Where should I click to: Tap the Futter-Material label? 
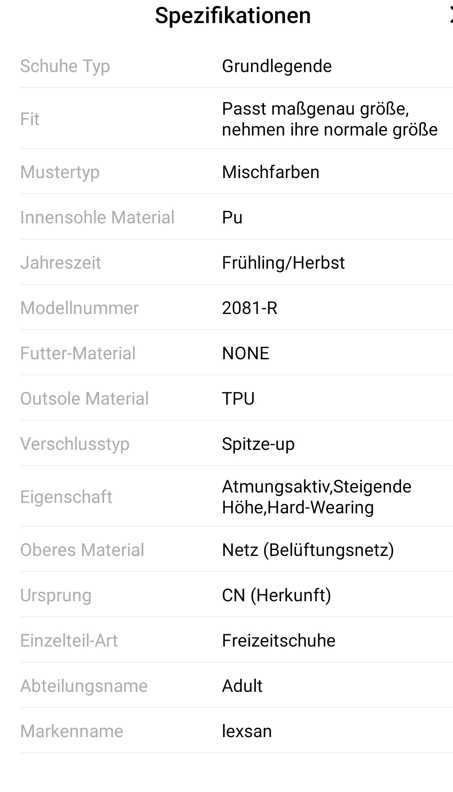pyautogui.click(x=78, y=353)
